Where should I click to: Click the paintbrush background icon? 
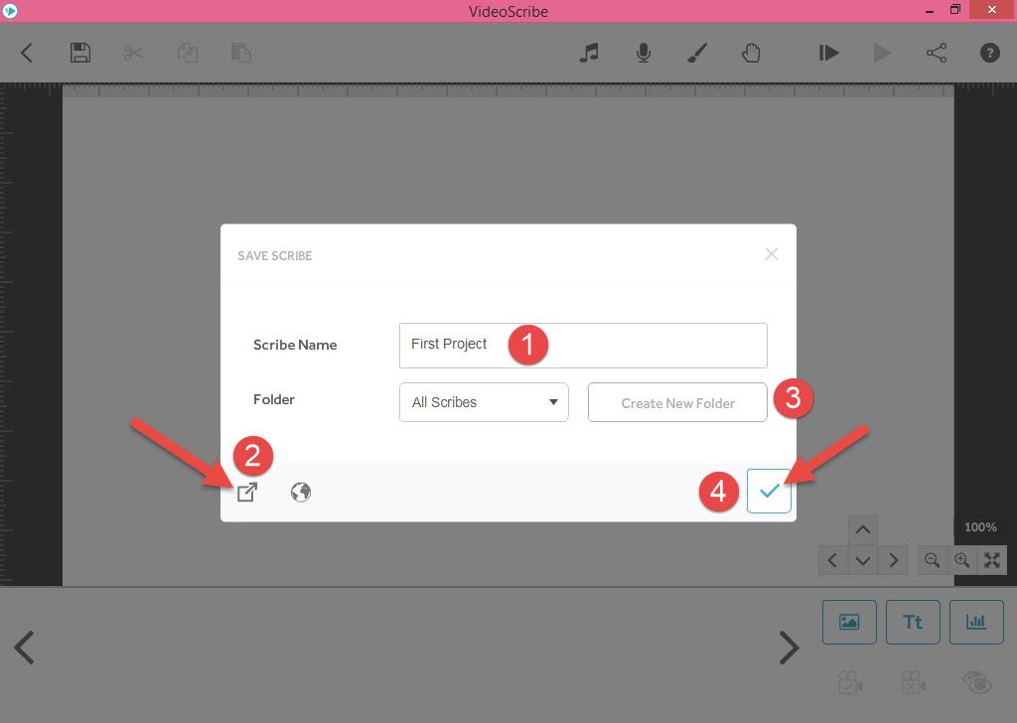(x=697, y=53)
